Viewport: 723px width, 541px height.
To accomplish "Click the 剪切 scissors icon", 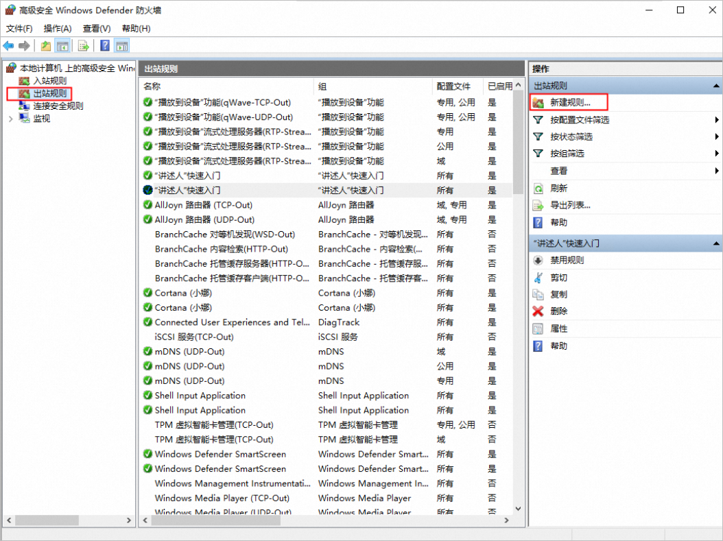I will pos(538,278).
